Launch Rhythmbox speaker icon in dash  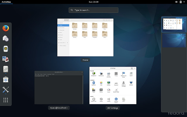(x=6, y=49)
